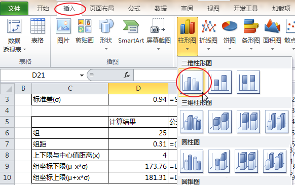
Task: Select the 计算结果 header cell
Action: click(x=138, y=122)
